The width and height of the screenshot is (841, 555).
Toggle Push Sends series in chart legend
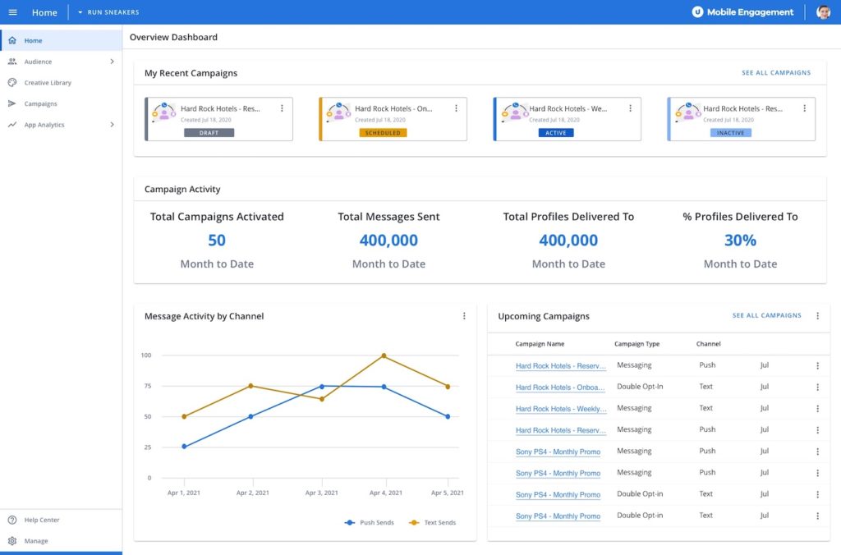pos(369,522)
